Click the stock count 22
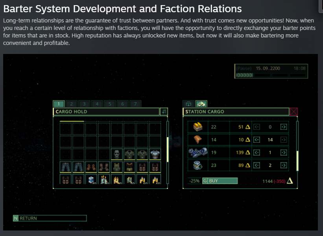Screen dimensions: 323x236 214,127
